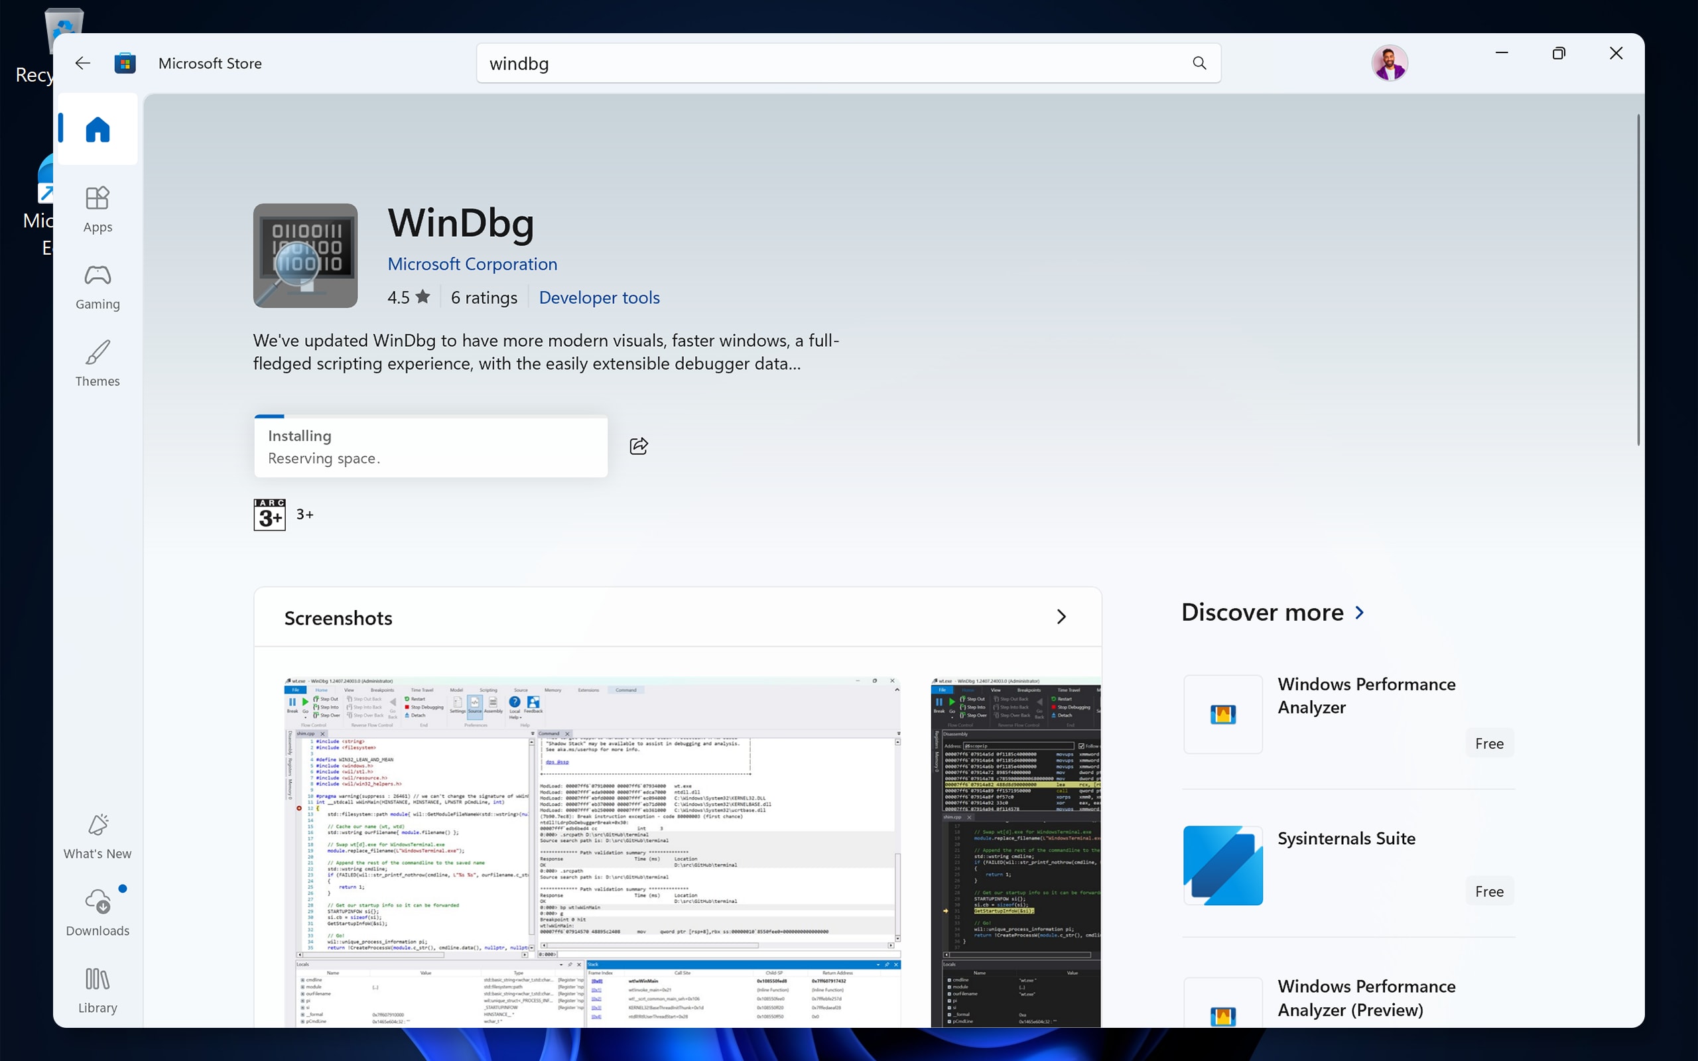Click Windows Performance Analyzer (Preview) icon
Image resolution: width=1698 pixels, height=1061 pixels.
click(x=1223, y=1003)
